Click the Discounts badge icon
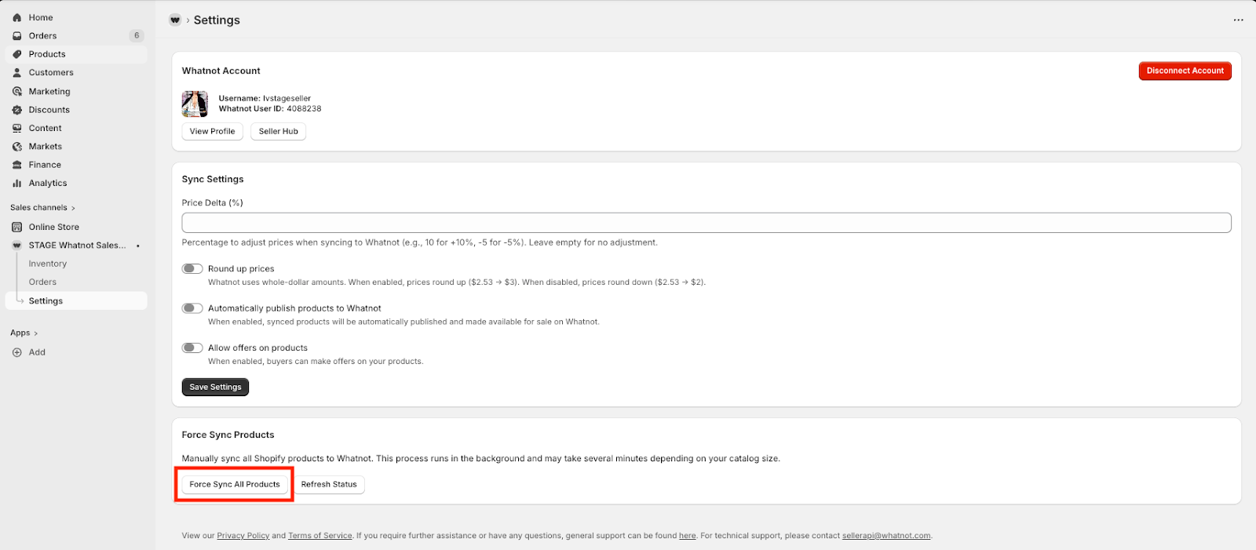 click(x=17, y=110)
